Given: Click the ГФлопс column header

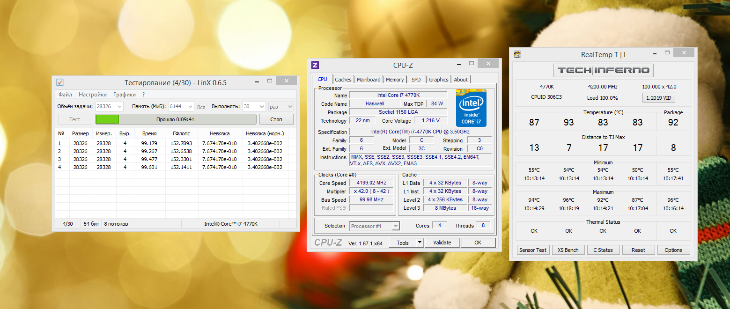Looking at the screenshot, I should (180, 133).
